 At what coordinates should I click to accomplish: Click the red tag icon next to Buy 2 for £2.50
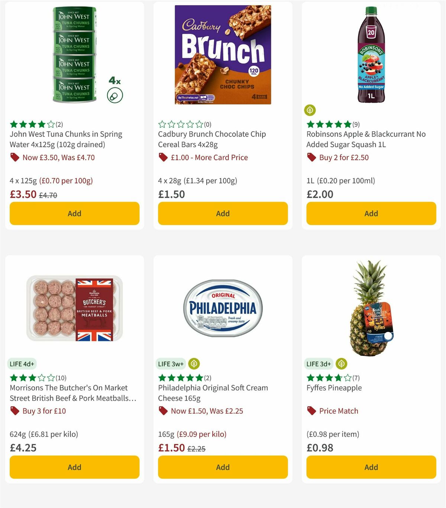pyautogui.click(x=311, y=158)
